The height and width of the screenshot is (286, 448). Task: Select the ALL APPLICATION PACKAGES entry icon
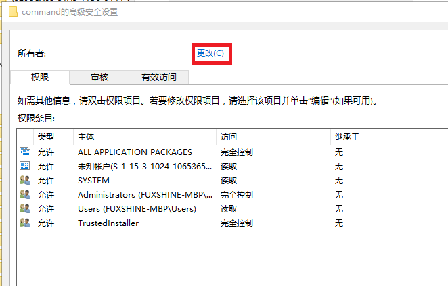25,152
